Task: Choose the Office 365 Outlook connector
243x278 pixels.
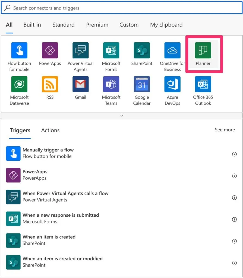Action: [203, 84]
